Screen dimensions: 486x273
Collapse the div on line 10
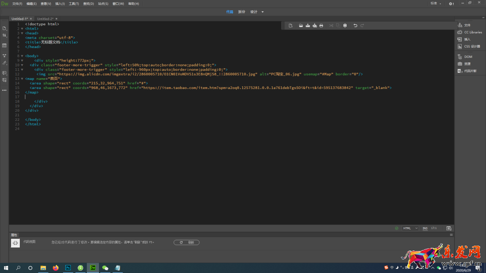[x=22, y=65]
